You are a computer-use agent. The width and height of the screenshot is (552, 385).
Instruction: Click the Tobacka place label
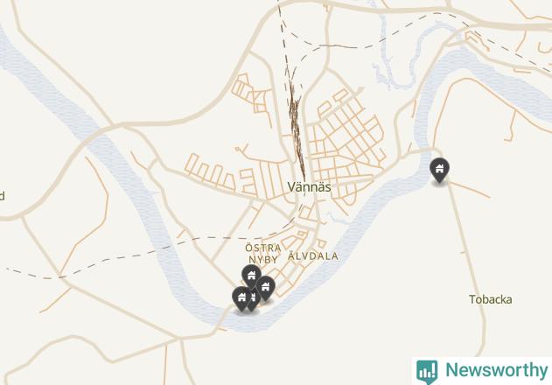tap(491, 300)
